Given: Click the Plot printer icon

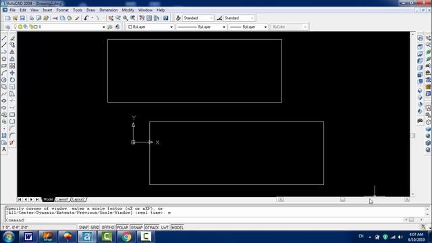Looking at the screenshot, I should tap(32, 18).
